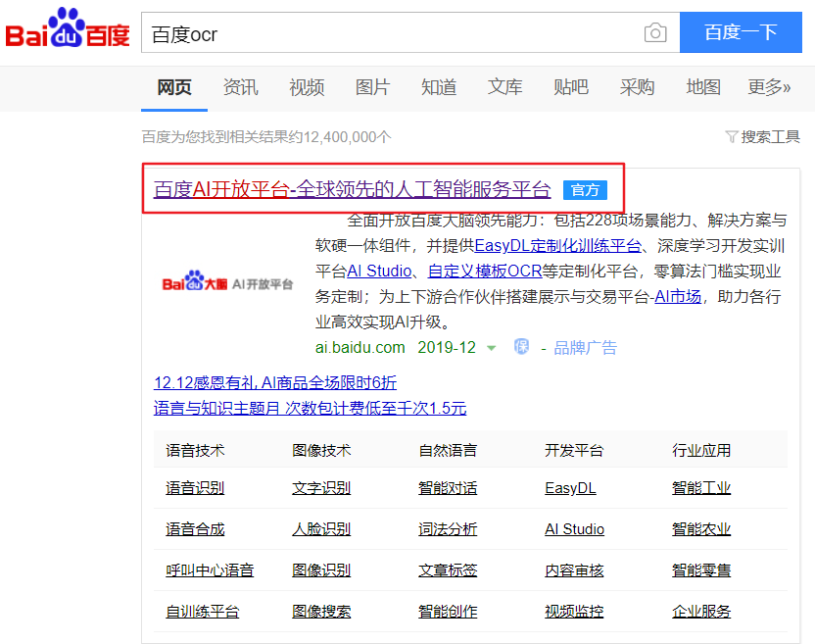Screen dimensions: 815x644
Task: Open the 人脸识别 link
Action: 321,529
